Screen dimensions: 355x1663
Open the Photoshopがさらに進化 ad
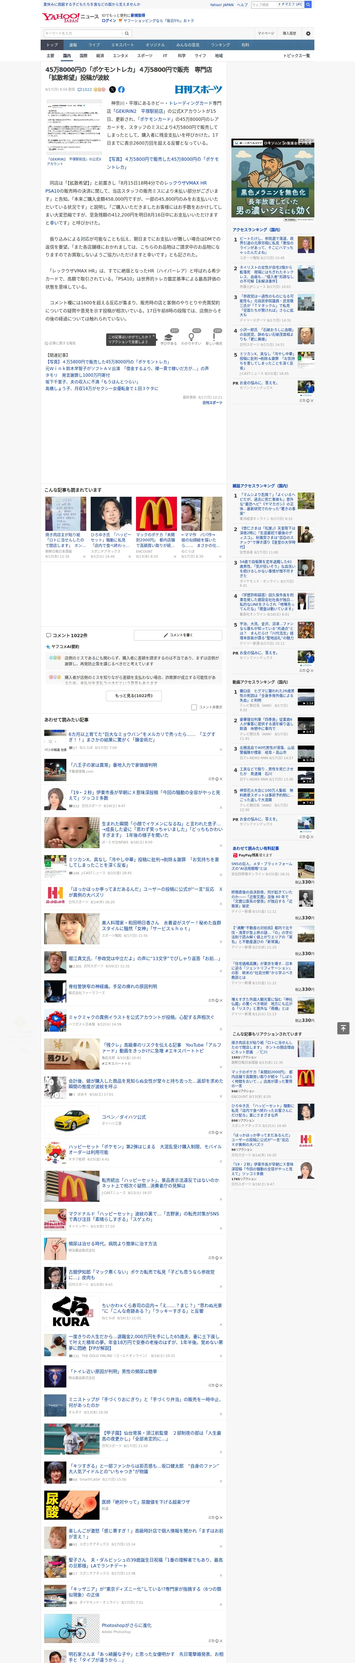[126, 1625]
